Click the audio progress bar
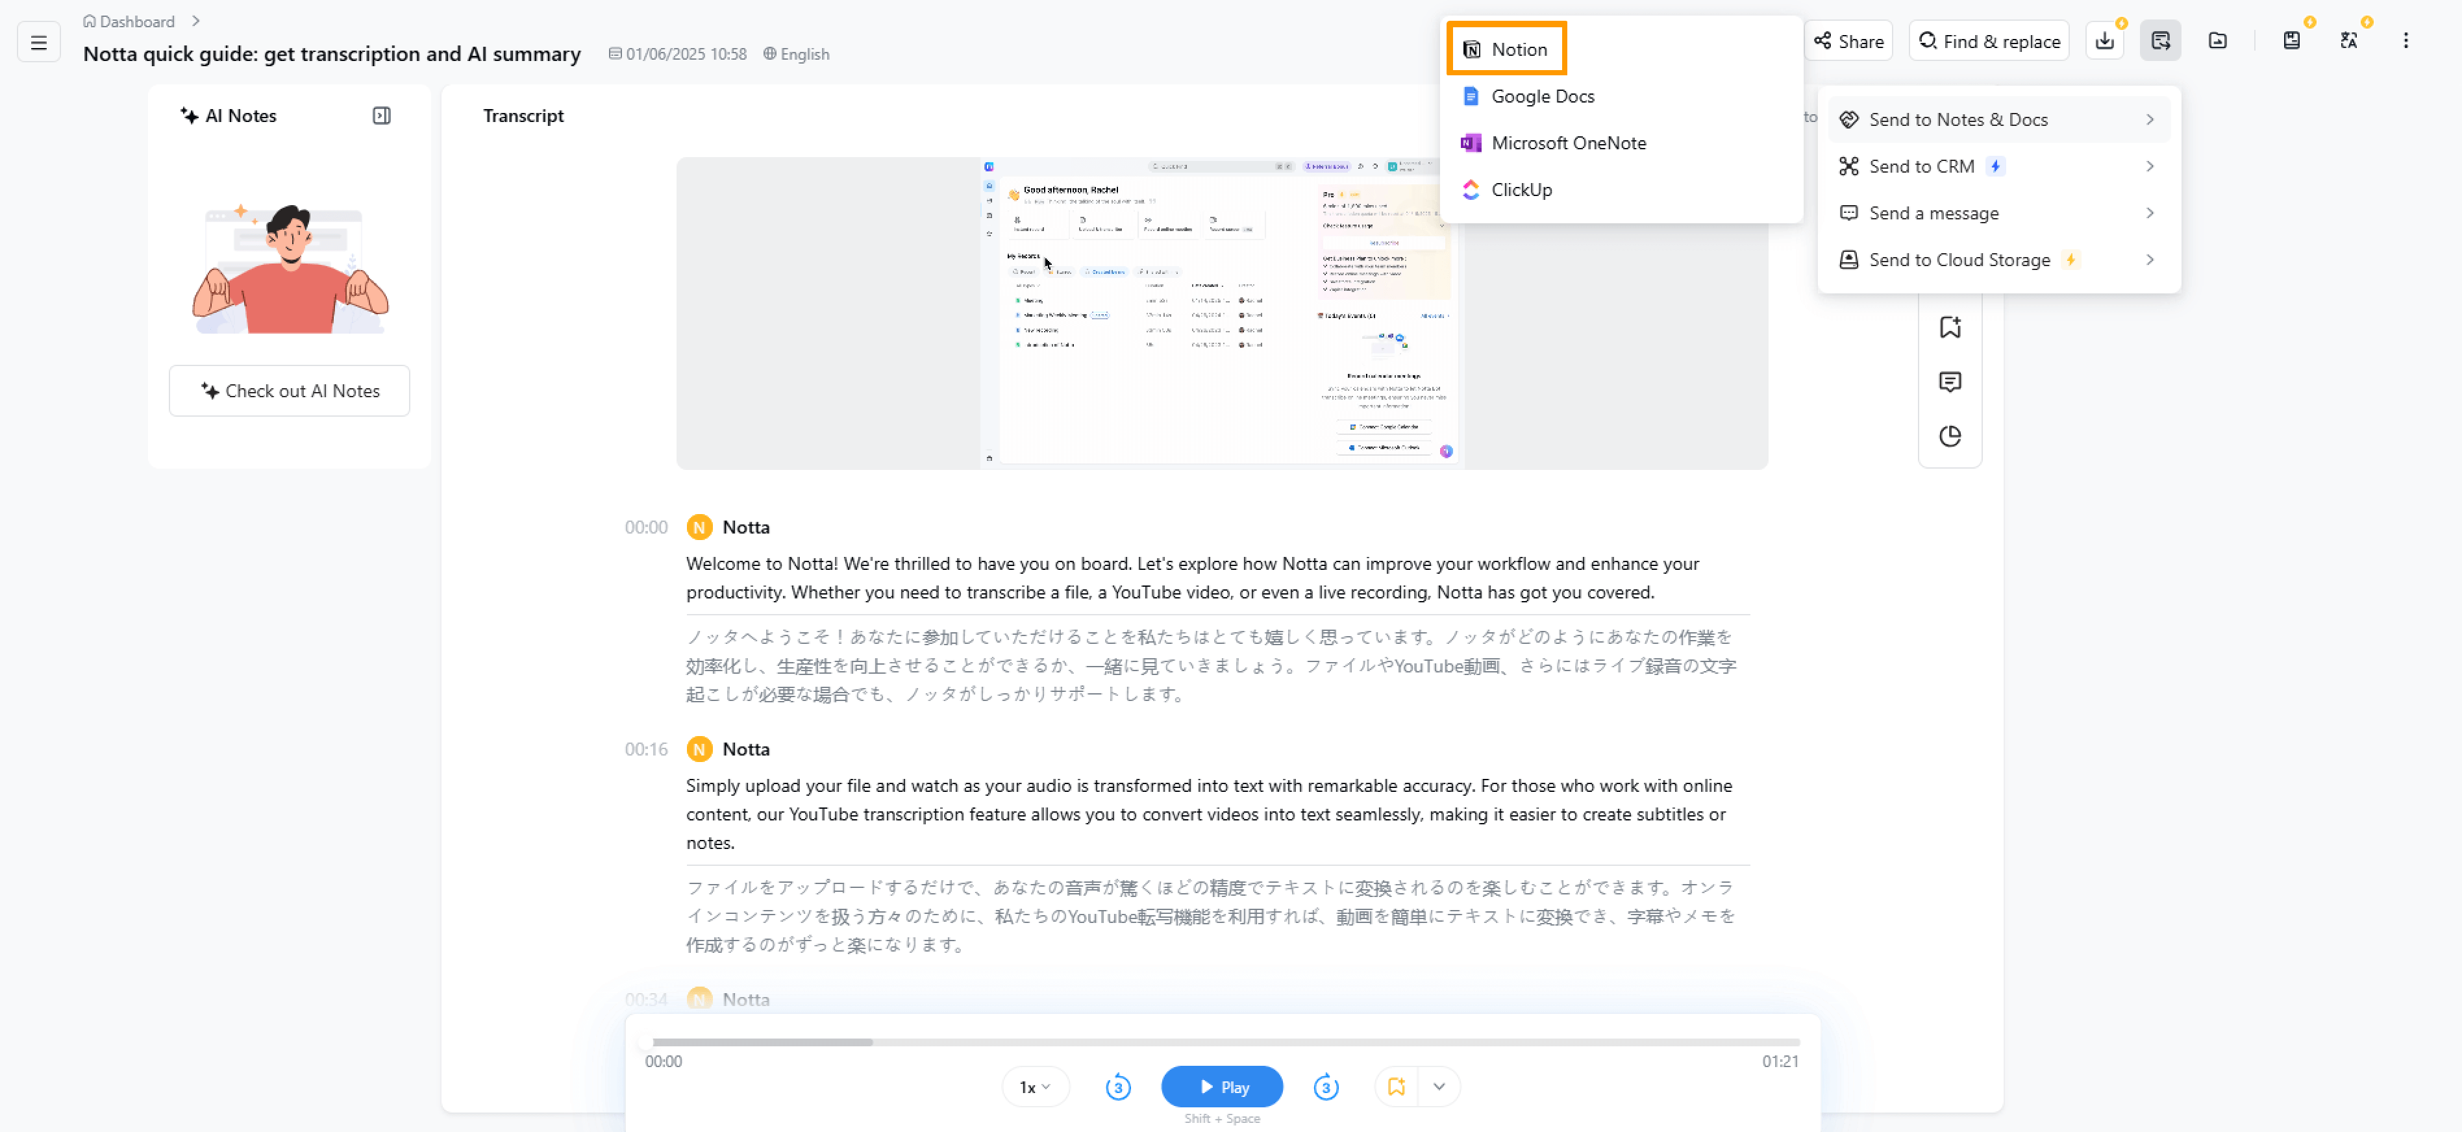This screenshot has height=1132, width=2462. tap(1223, 1042)
